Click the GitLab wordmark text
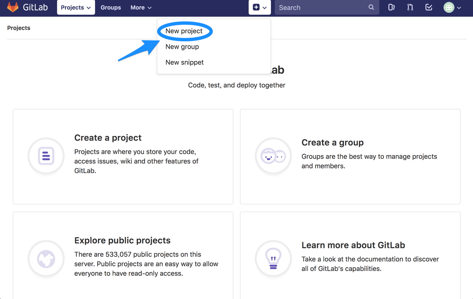 pyautogui.click(x=35, y=7)
